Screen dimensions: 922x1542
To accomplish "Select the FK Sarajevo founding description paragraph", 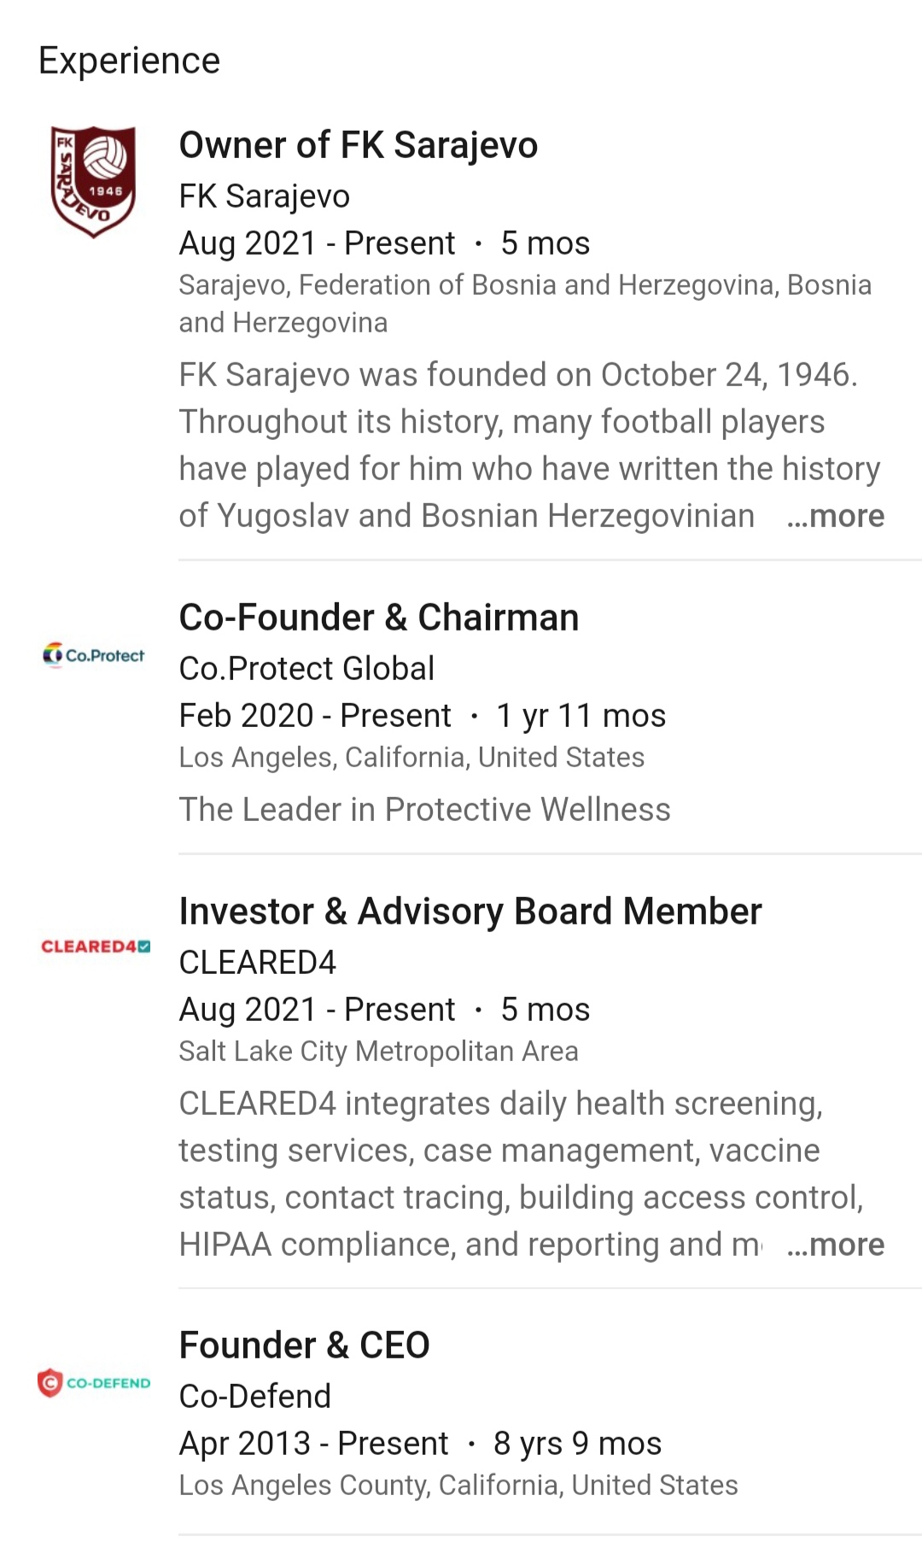I will point(530,446).
